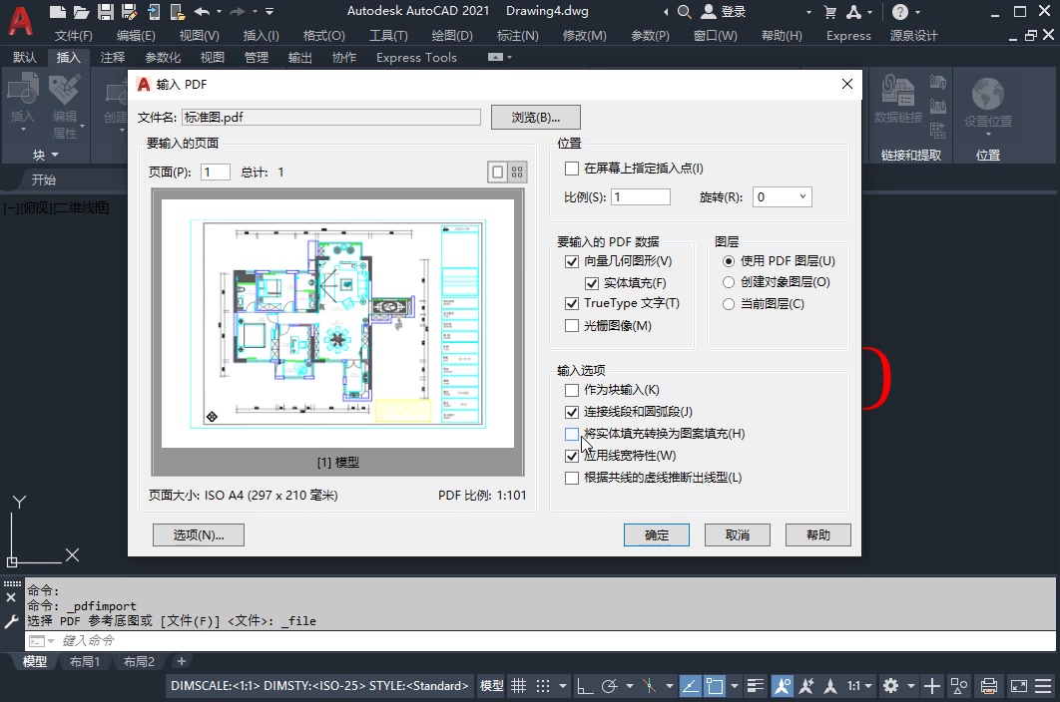Uncheck 连接线段和圆弧段 option
The width and height of the screenshot is (1060, 702).
(572, 411)
